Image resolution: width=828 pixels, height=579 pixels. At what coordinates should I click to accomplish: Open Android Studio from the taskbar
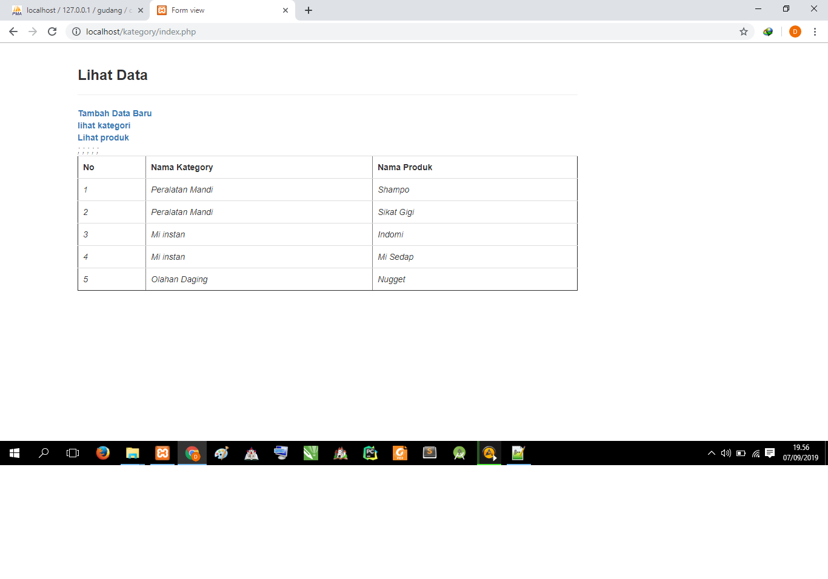point(459,453)
